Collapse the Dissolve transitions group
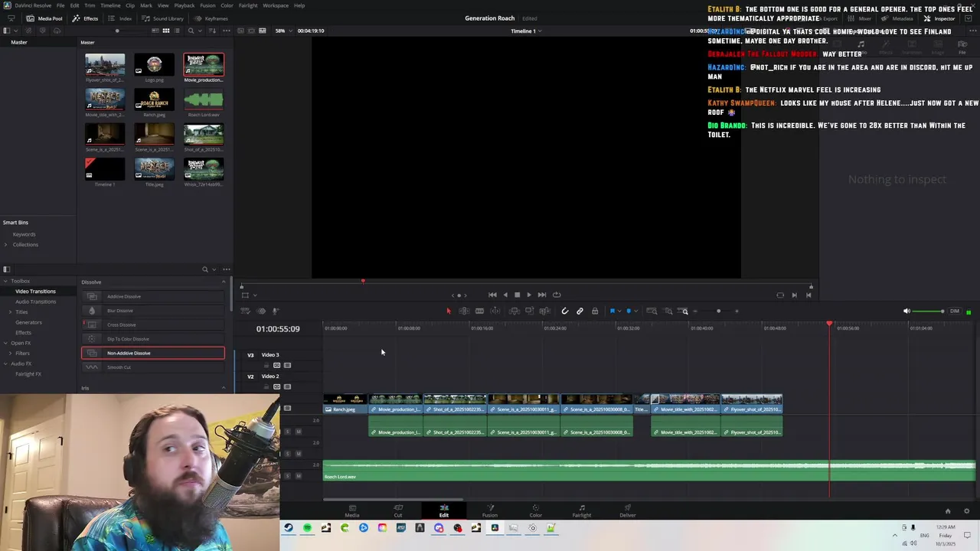Screen dimensions: 980x551 click(x=224, y=282)
